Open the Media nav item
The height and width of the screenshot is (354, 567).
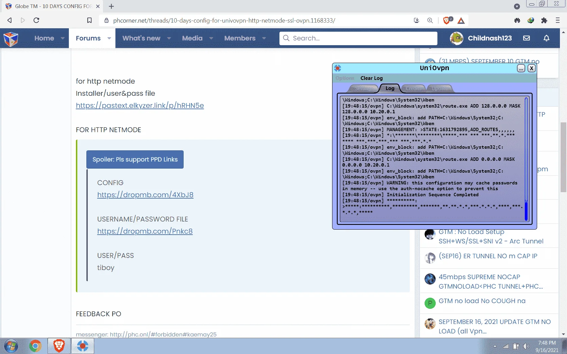click(x=192, y=38)
